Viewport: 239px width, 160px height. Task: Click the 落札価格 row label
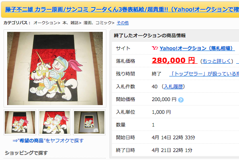click(125, 61)
